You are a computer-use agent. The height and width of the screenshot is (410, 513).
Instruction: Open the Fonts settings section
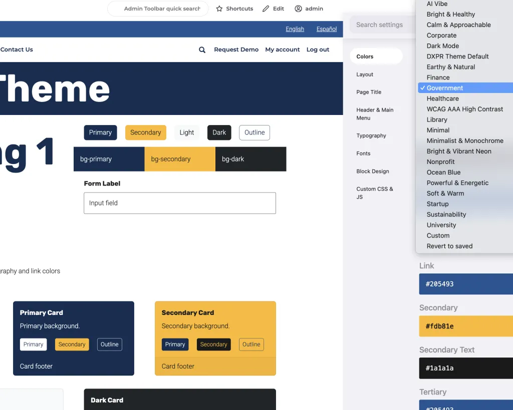pos(363,153)
